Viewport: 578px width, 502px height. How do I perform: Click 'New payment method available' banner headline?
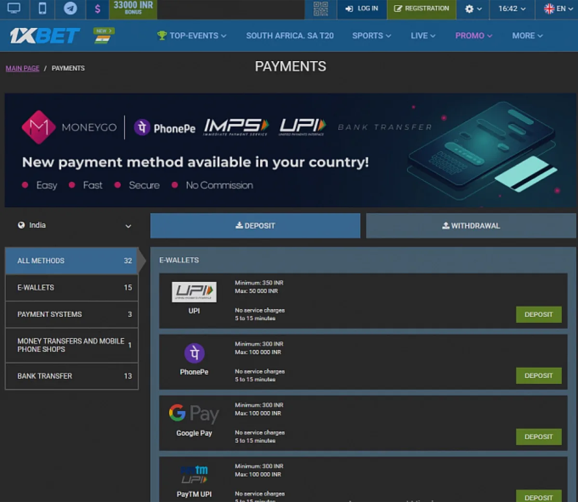196,162
